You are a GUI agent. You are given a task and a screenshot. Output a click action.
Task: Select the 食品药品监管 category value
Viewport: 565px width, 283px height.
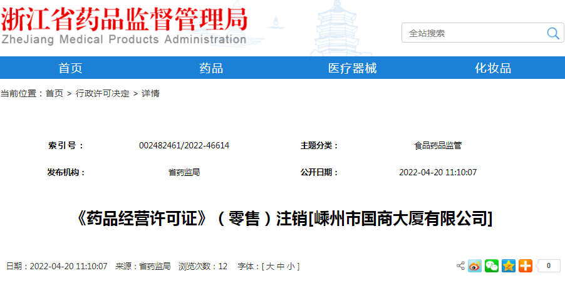point(438,146)
